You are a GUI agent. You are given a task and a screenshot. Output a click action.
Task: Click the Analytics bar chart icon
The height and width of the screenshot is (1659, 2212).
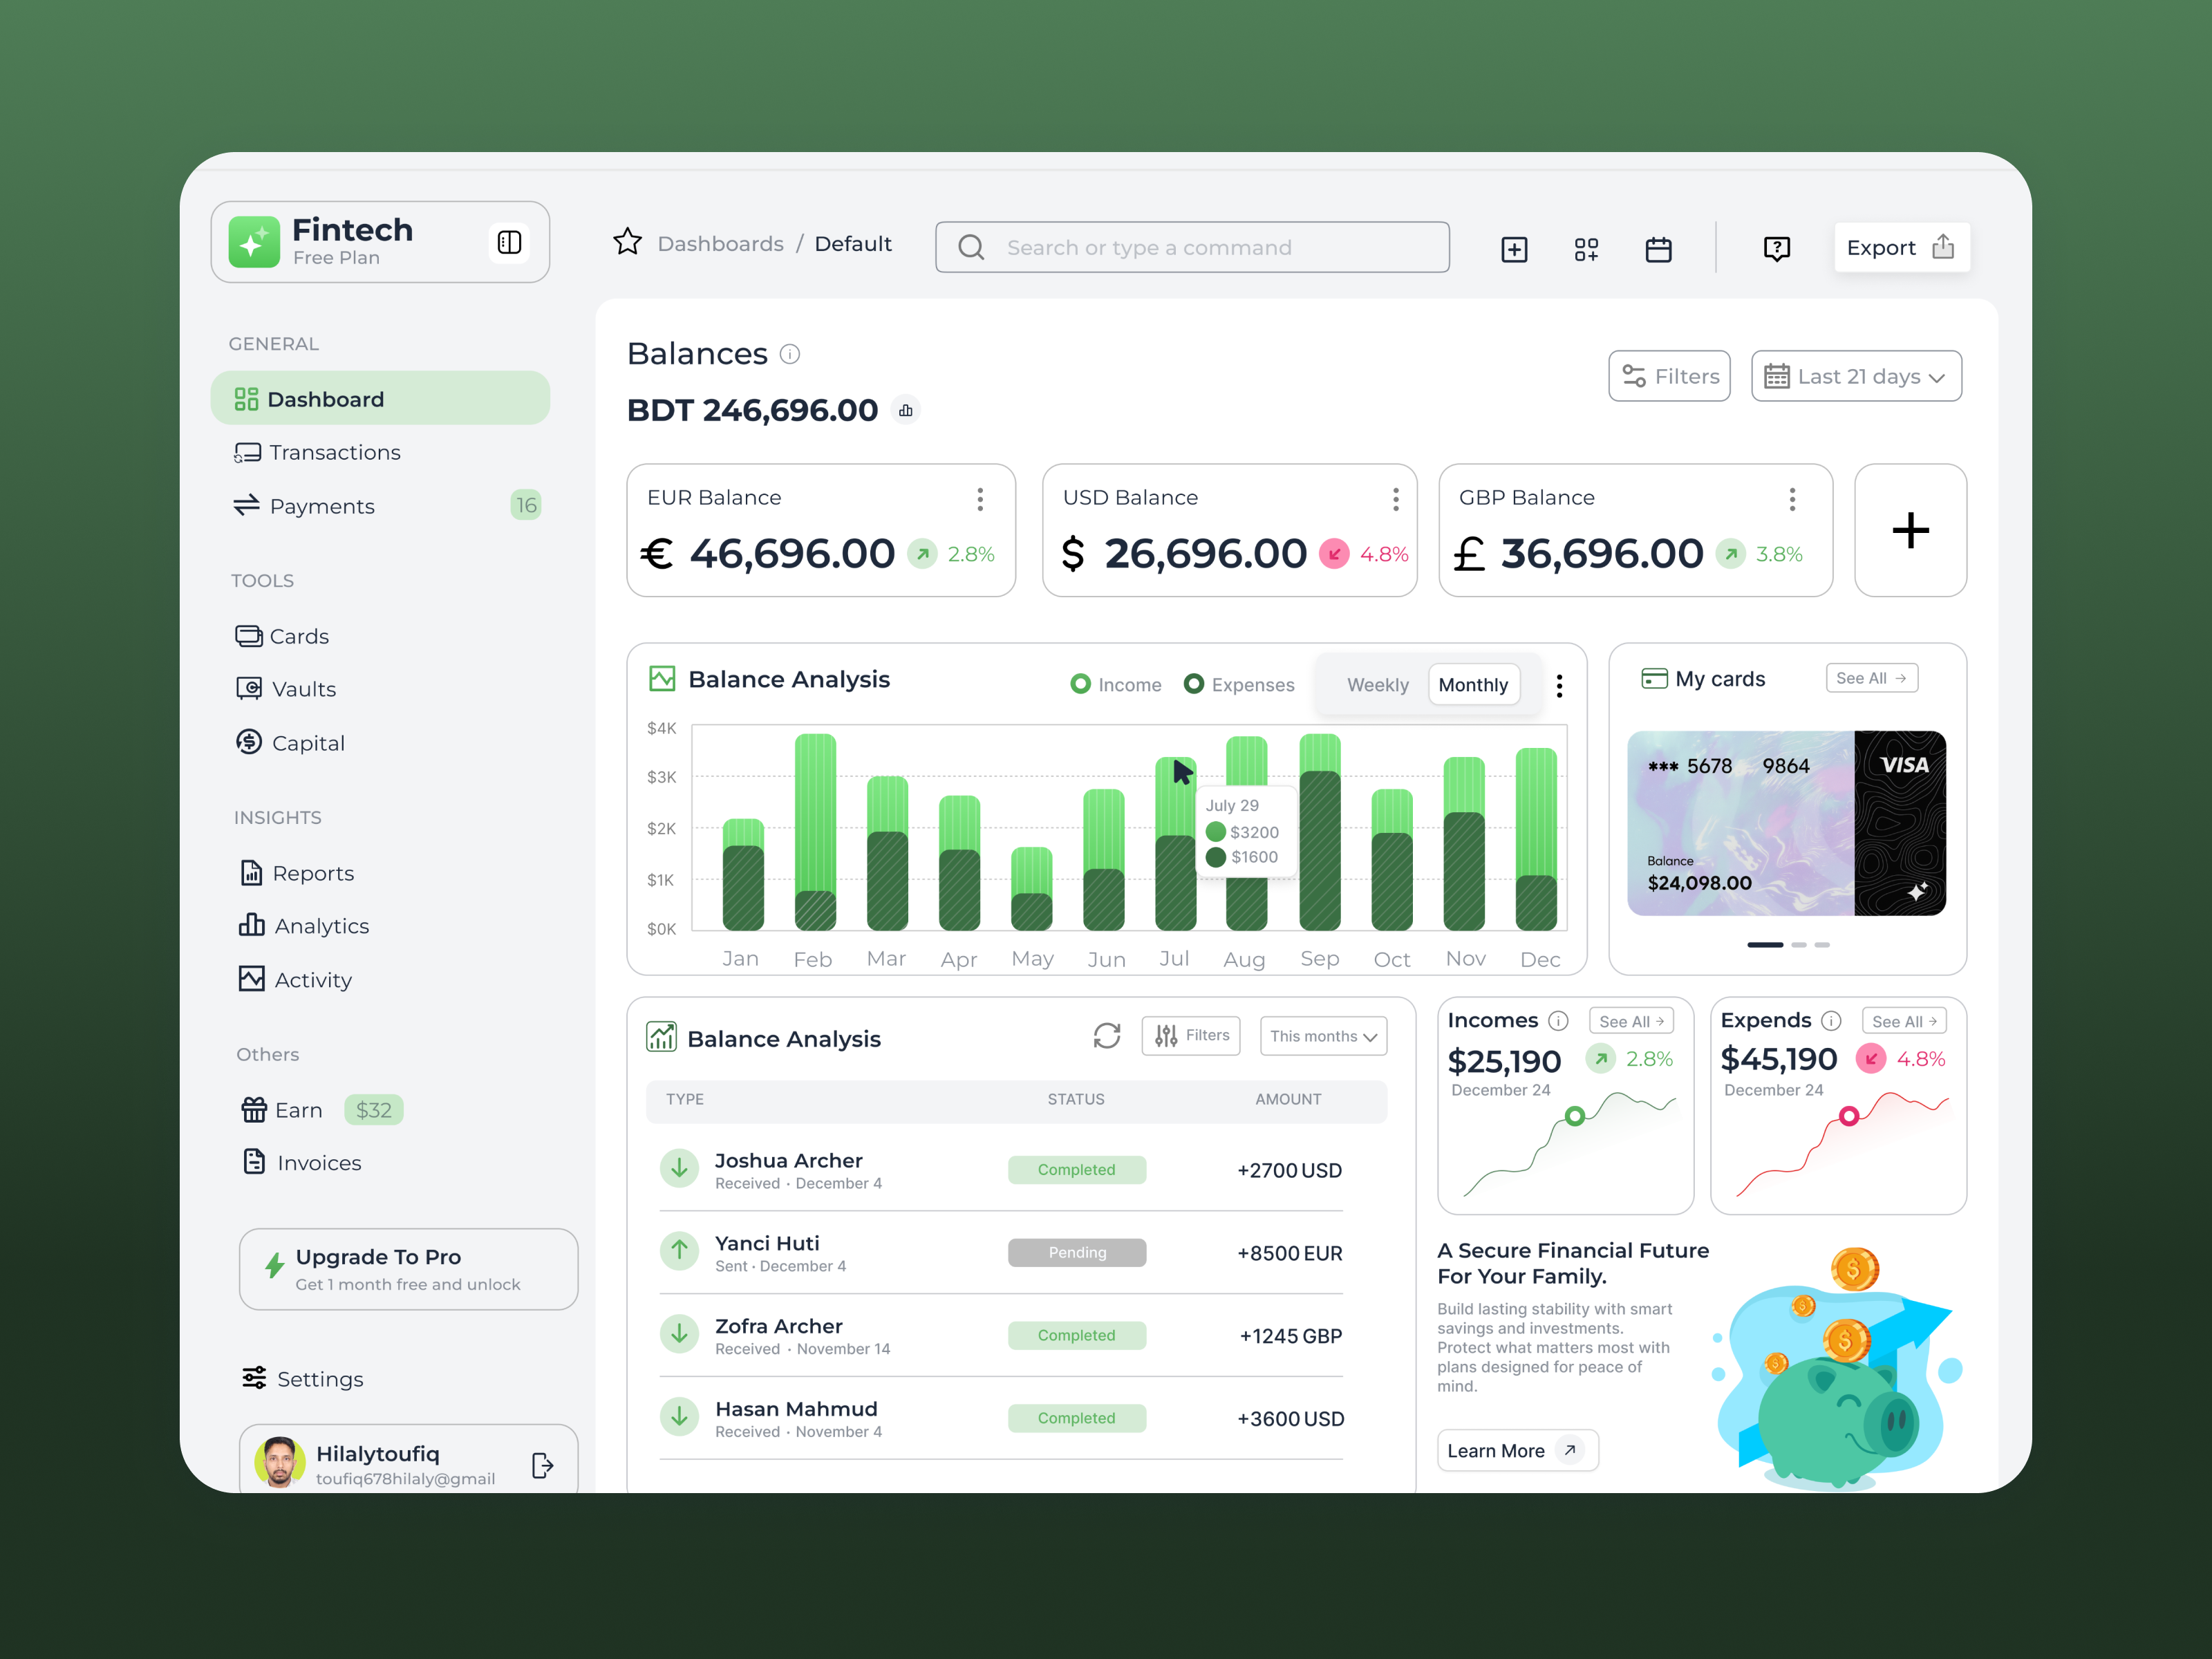pos(251,925)
